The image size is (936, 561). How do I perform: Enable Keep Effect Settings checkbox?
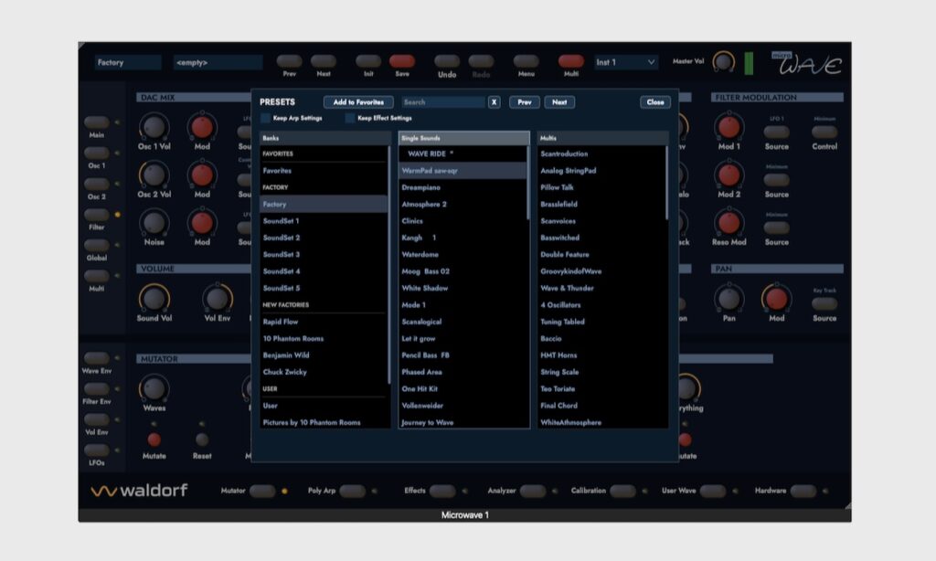tap(350, 118)
